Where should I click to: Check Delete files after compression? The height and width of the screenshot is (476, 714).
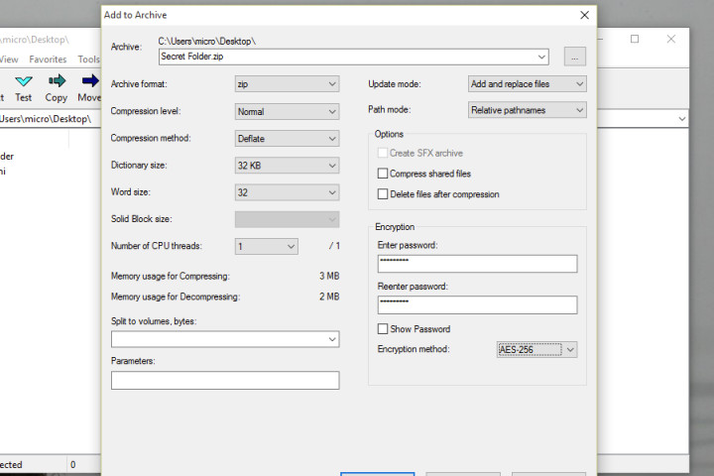(x=383, y=194)
